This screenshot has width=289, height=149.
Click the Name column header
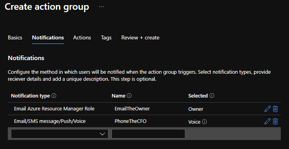118,96
